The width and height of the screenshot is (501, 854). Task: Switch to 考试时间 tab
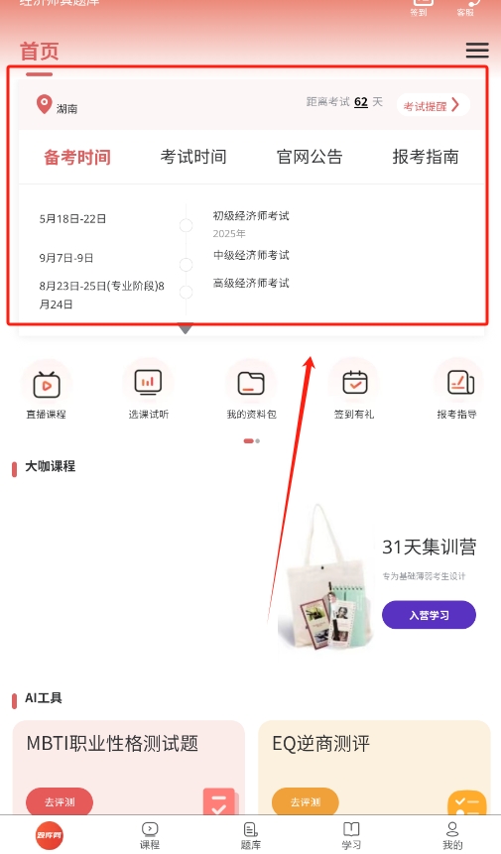click(x=193, y=157)
